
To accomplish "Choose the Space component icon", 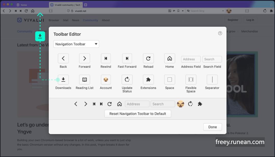I will [x=170, y=80].
